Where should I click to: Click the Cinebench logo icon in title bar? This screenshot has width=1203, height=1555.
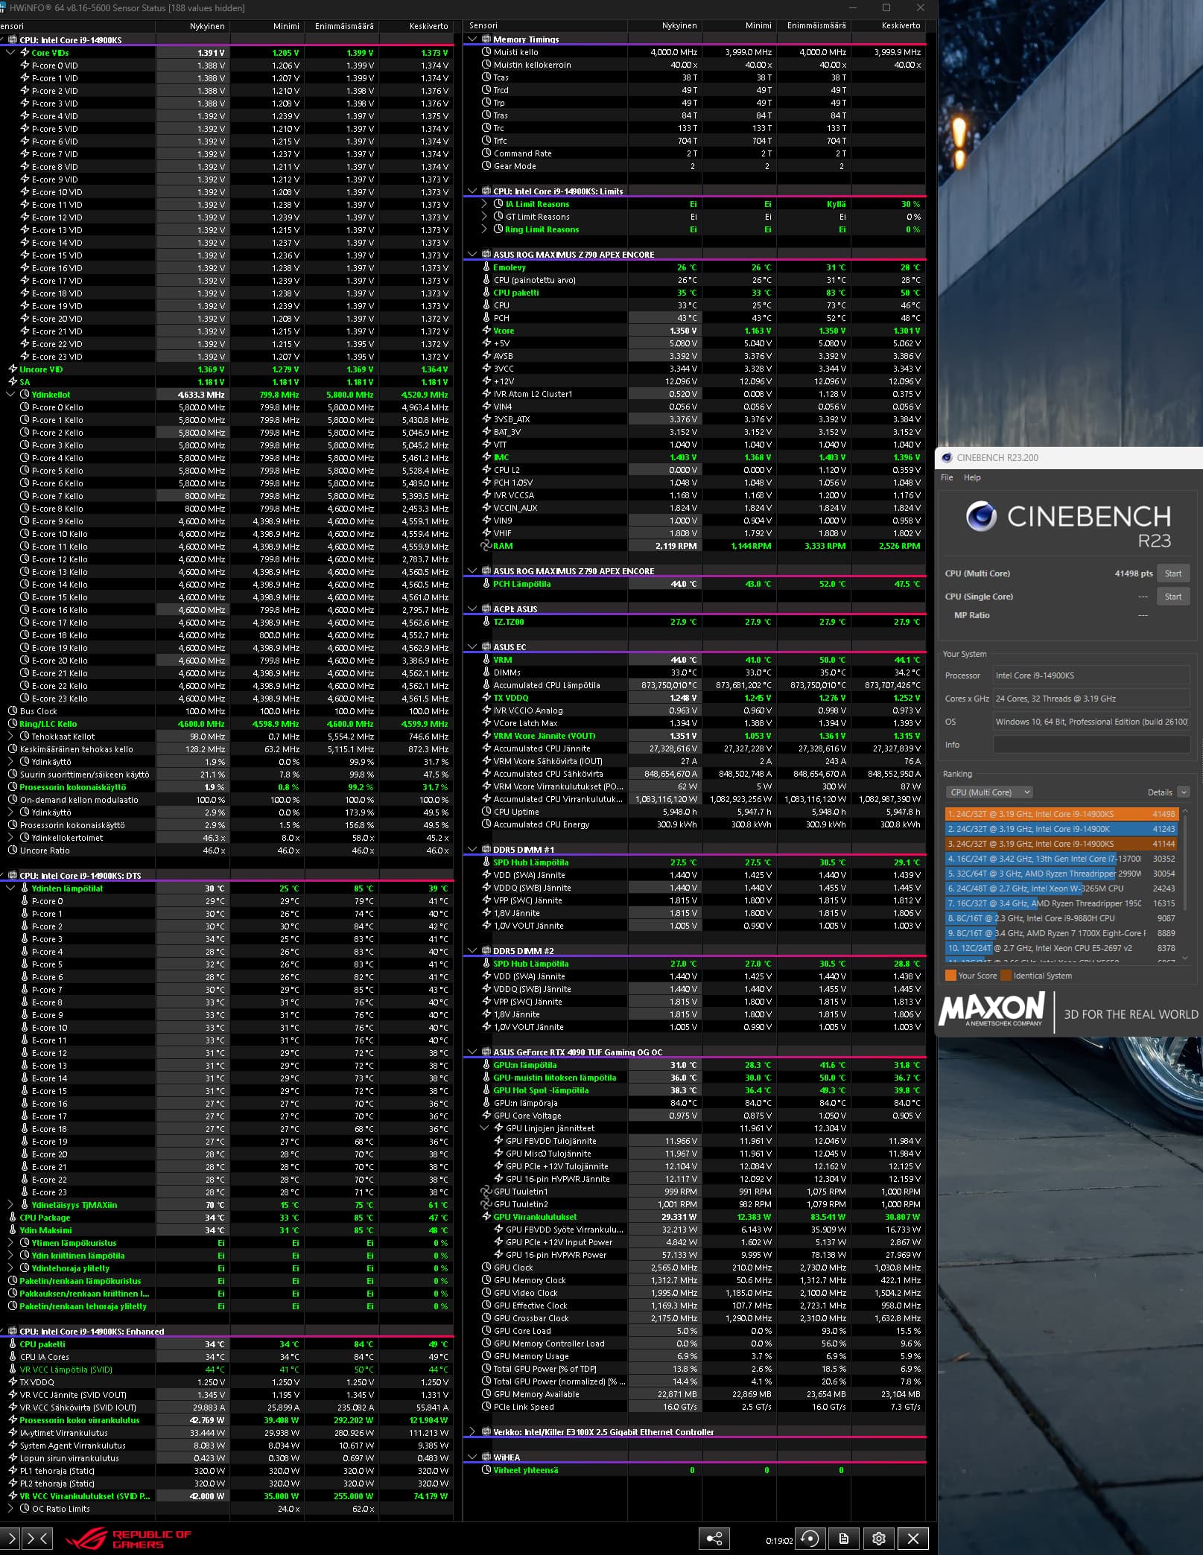pyautogui.click(x=947, y=458)
